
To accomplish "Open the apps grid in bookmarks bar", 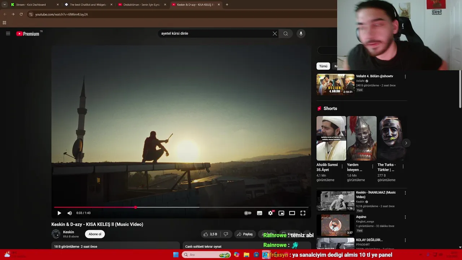I will tap(4, 23).
